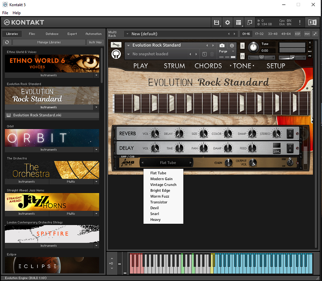Toggle the REVERB power switch

point(290,134)
